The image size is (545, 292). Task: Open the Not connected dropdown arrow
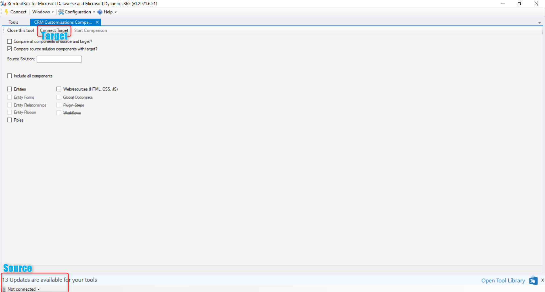click(x=39, y=289)
